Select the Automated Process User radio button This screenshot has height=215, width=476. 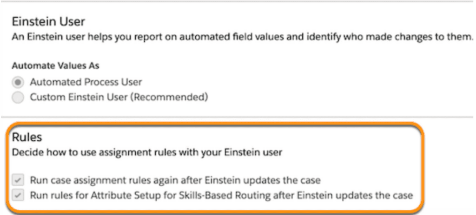click(x=18, y=82)
